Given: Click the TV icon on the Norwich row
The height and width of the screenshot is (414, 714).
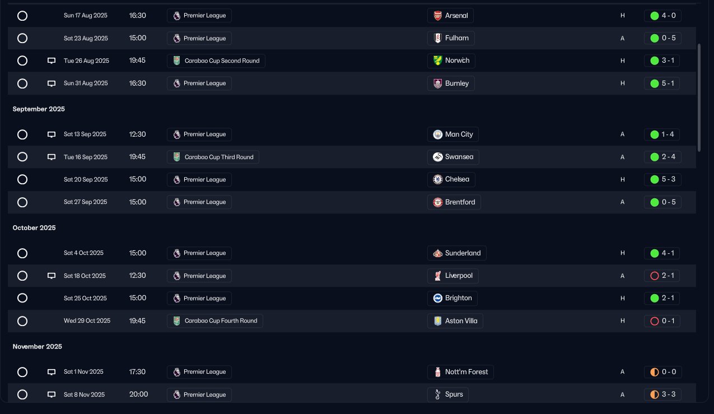Looking at the screenshot, I should pos(52,61).
